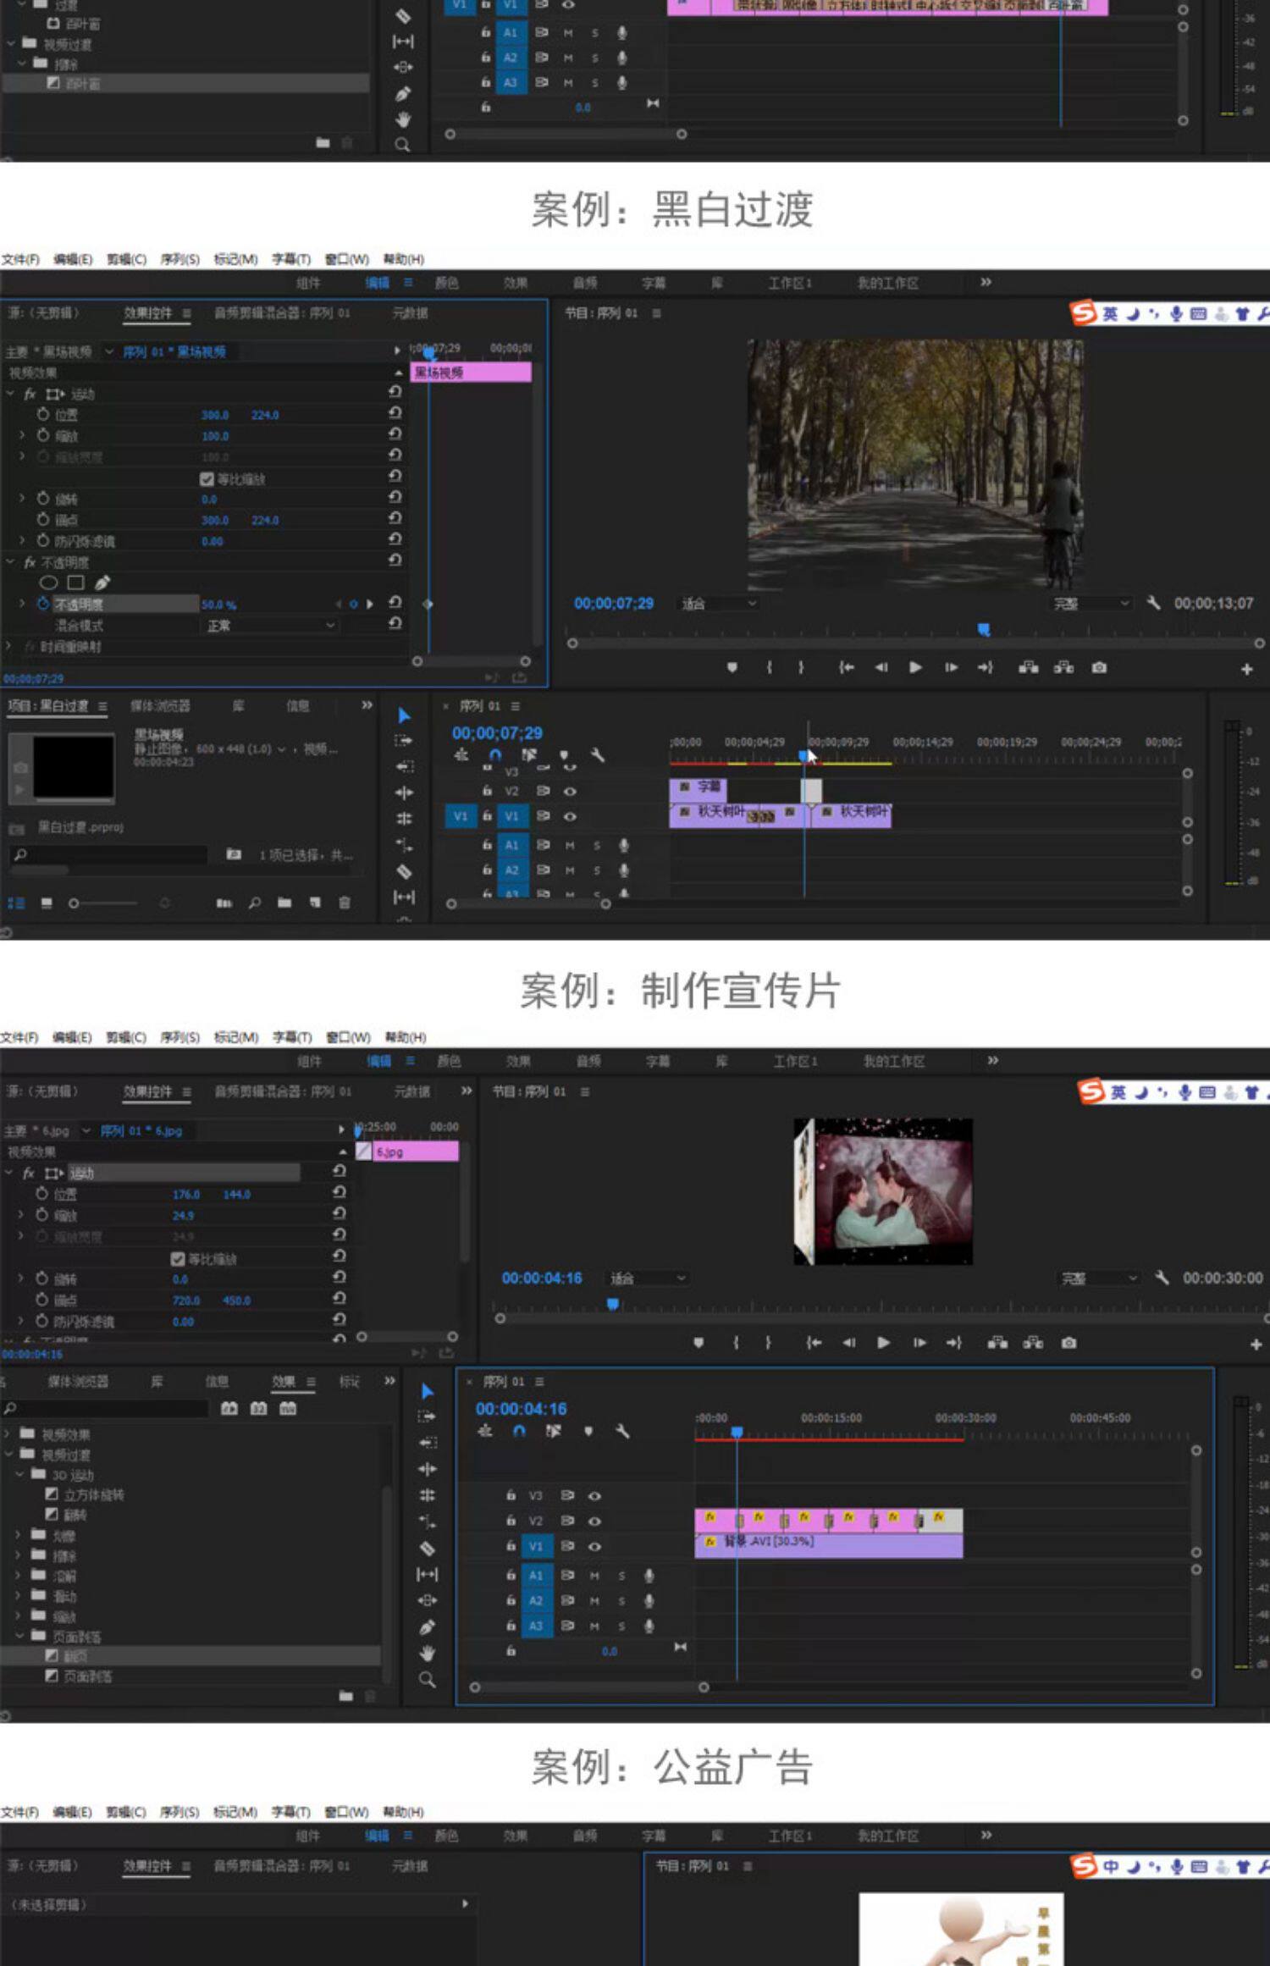Pick the Pen tool in 制作宣传片 screenshot
Image resolution: width=1270 pixels, height=1966 pixels.
(x=428, y=1626)
